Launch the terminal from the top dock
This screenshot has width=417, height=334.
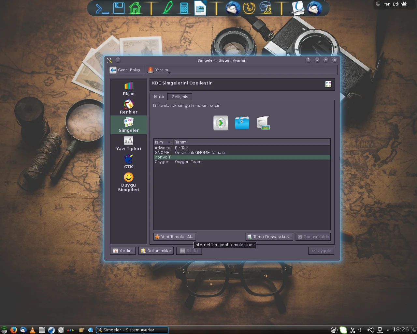click(102, 8)
